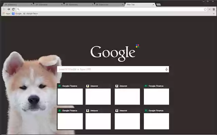
Task: Close the New Tab tab
Action: [153, 4]
